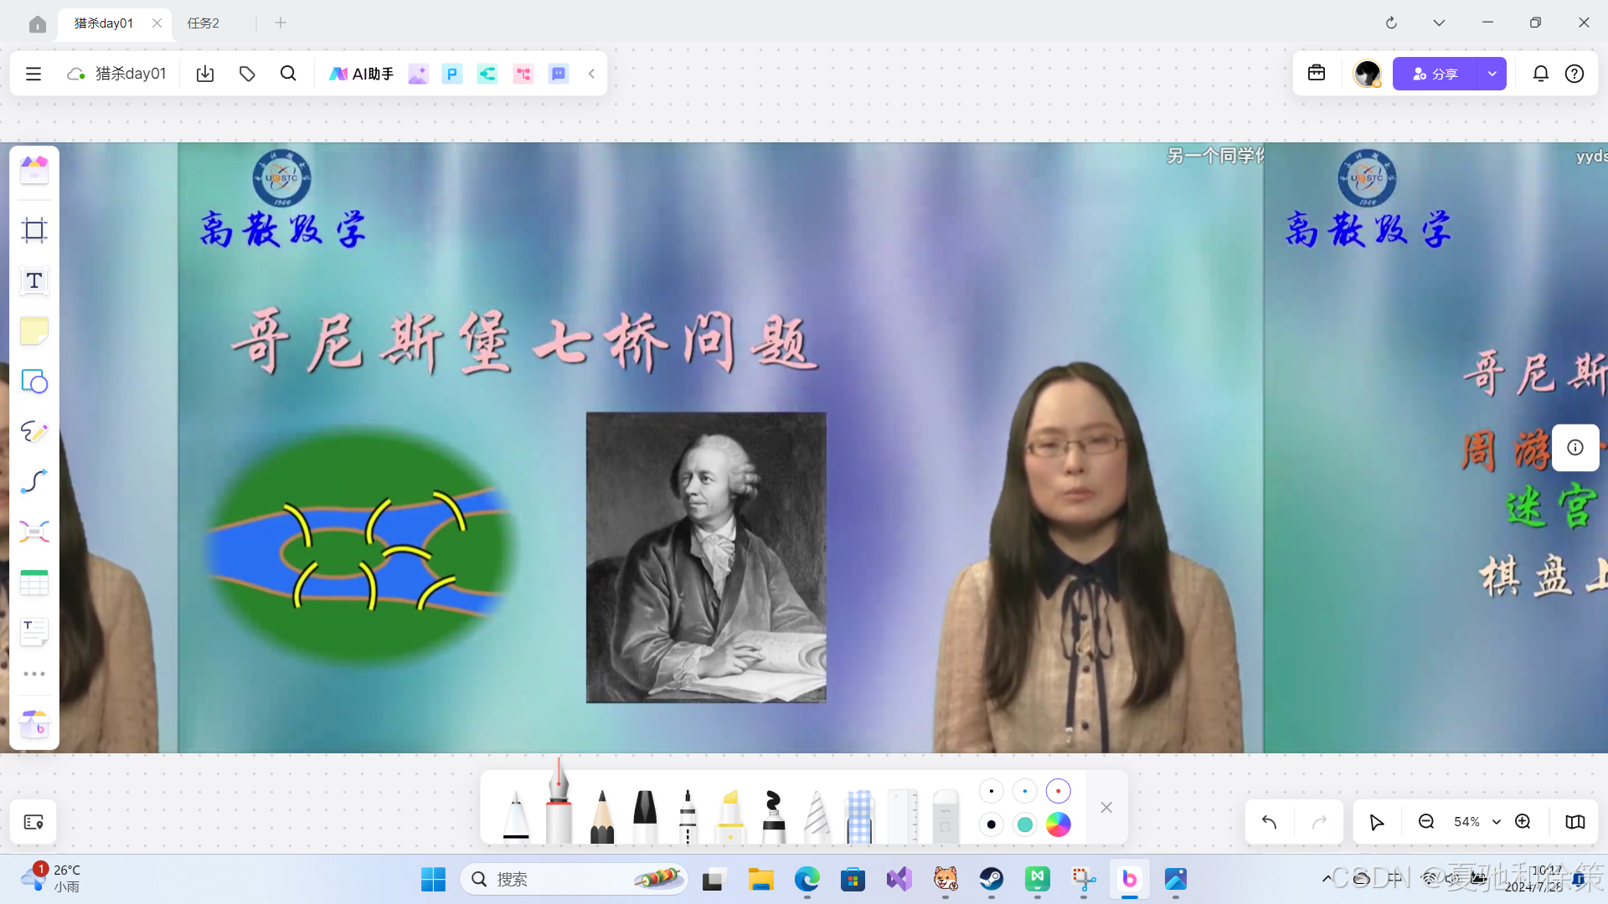Collapse the top toolbar chevron
The width and height of the screenshot is (1608, 904).
[x=591, y=74]
